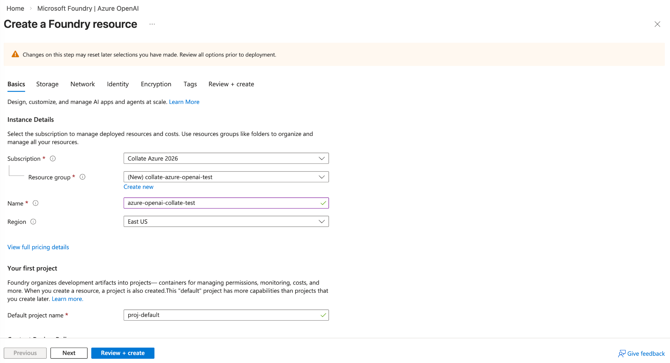Screen dimensions: 670x363
Task: Click the Next button
Action: coord(69,353)
